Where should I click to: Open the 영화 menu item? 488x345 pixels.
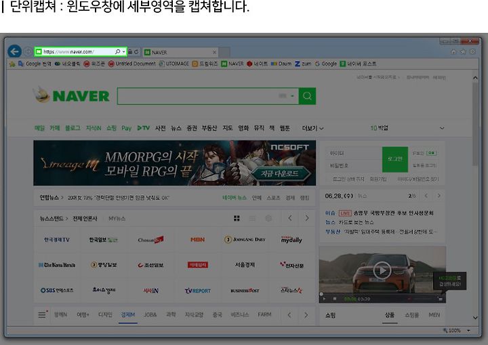[x=243, y=128]
